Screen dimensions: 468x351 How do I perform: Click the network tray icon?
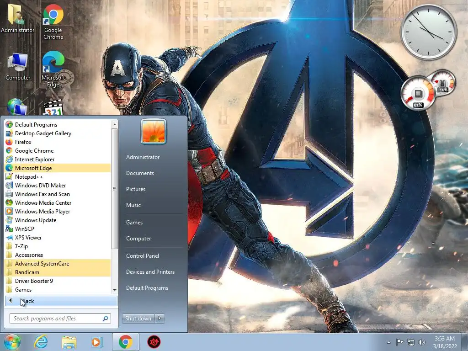[x=411, y=342]
